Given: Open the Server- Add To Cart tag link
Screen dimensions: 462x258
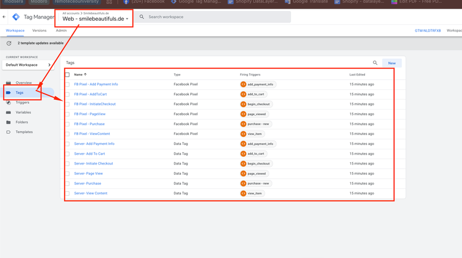Looking at the screenshot, I should pos(90,154).
